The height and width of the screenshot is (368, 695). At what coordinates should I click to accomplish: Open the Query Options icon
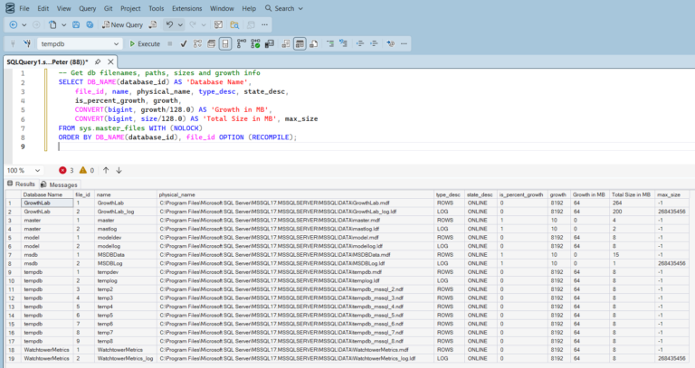(212, 43)
